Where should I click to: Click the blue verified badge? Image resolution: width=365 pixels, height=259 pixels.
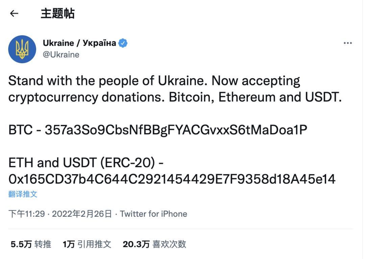point(123,43)
